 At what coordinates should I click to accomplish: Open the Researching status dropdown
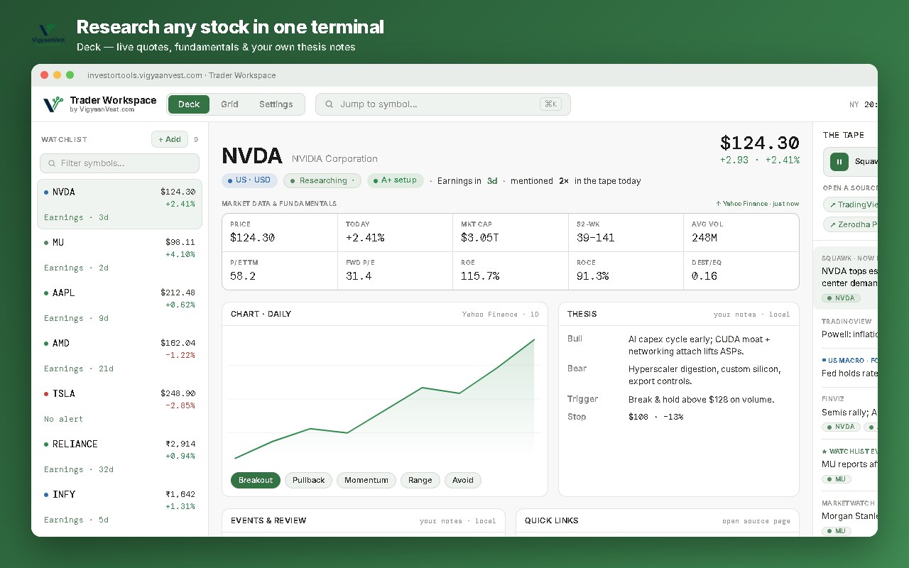(x=322, y=180)
